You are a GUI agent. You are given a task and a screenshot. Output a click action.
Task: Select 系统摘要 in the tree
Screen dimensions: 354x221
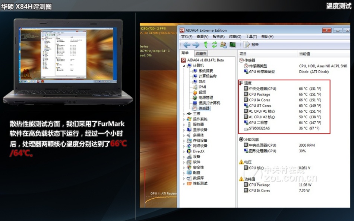(203, 71)
